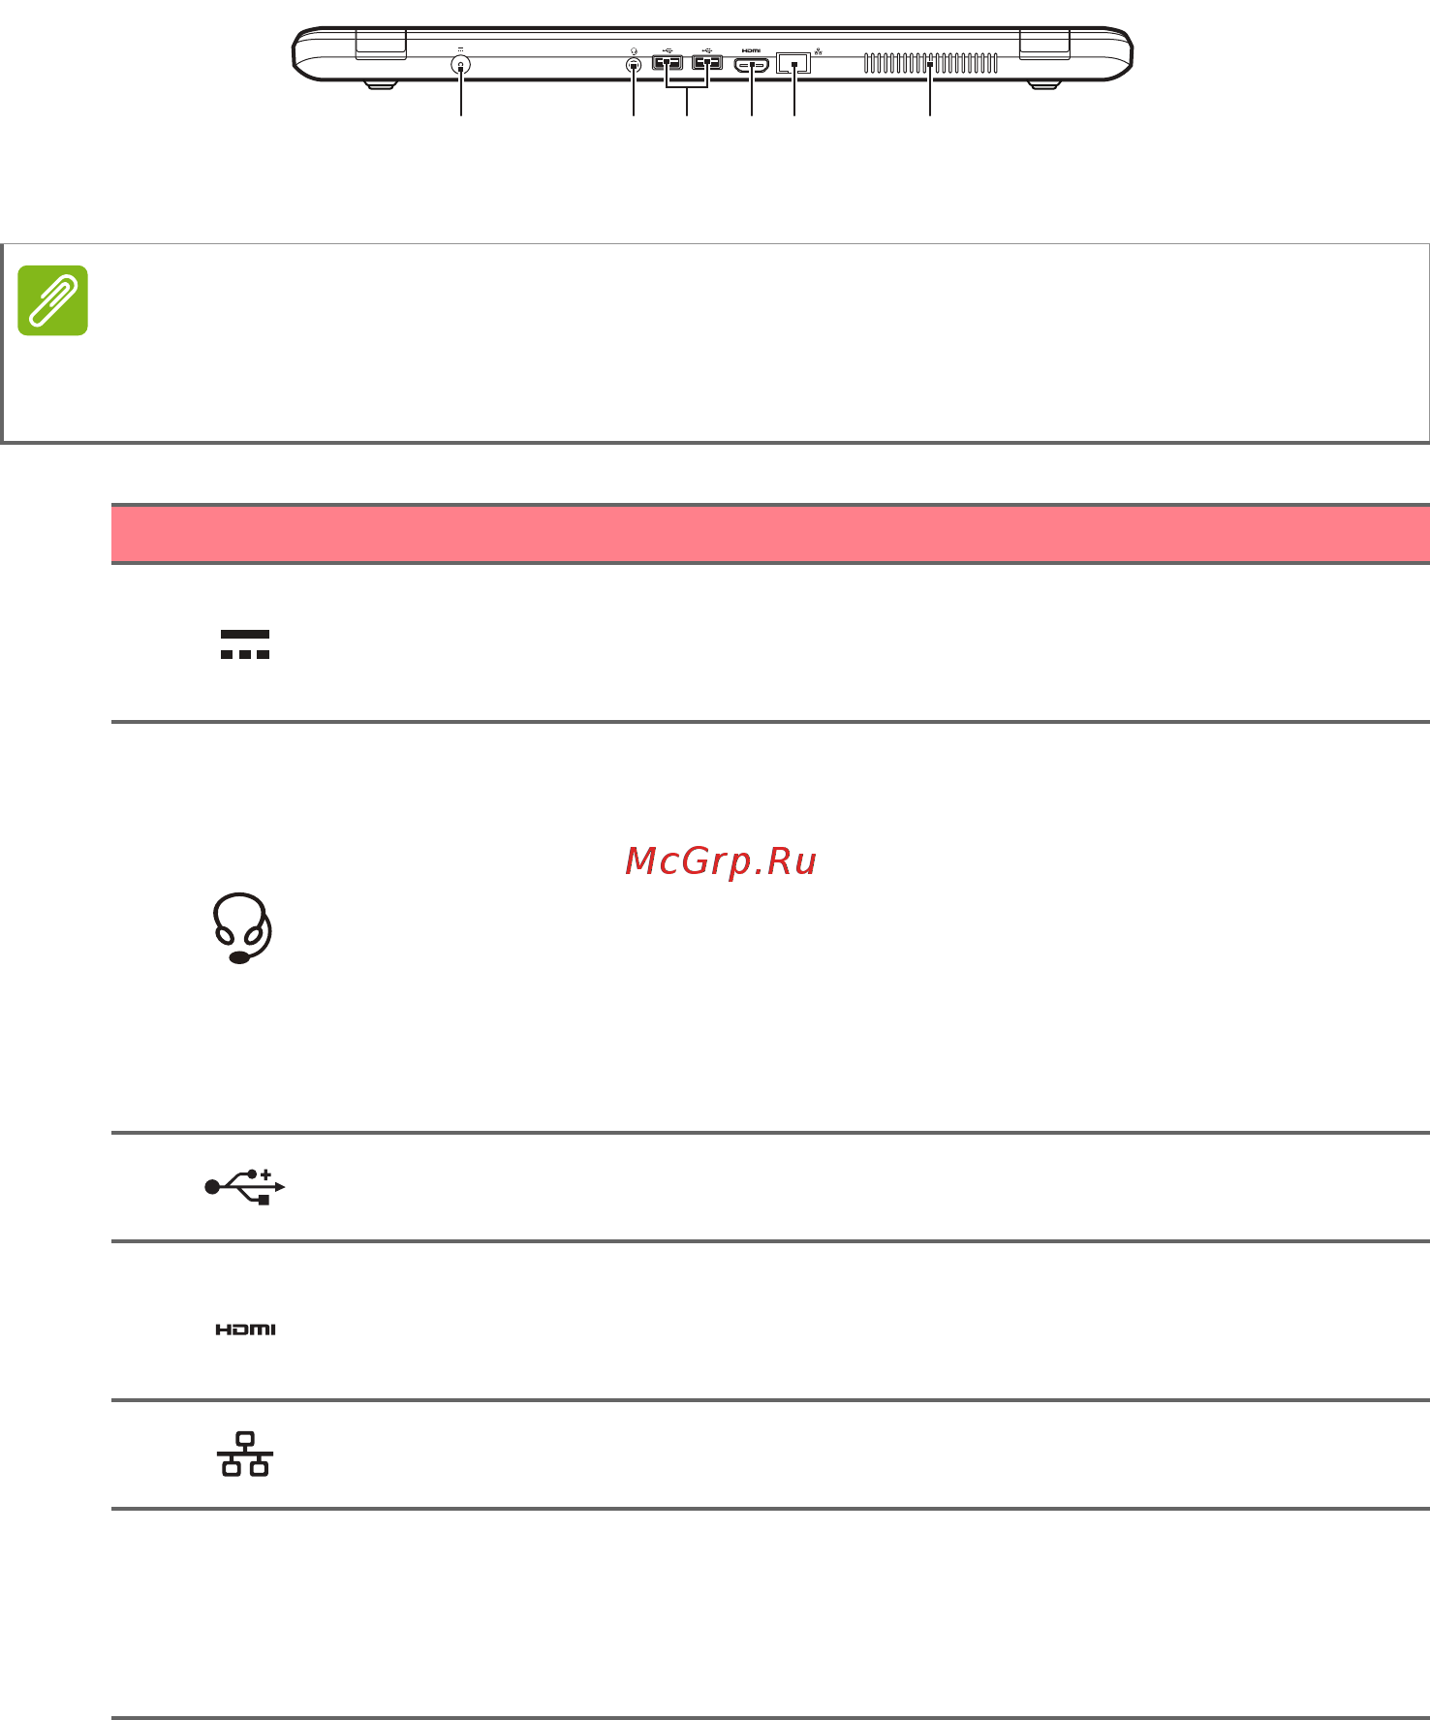Click the HDMI logo in the table
Image resolution: width=1430 pixels, height=1720 pixels.
[x=245, y=1329]
